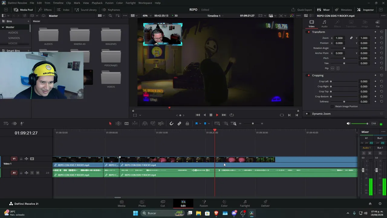Click the DIM audio button

374,124
